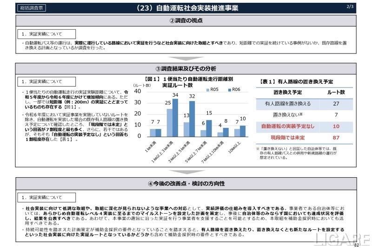Open the ③調査結果及びその分析 section header
The height and width of the screenshot is (248, 372).
tap(186, 68)
